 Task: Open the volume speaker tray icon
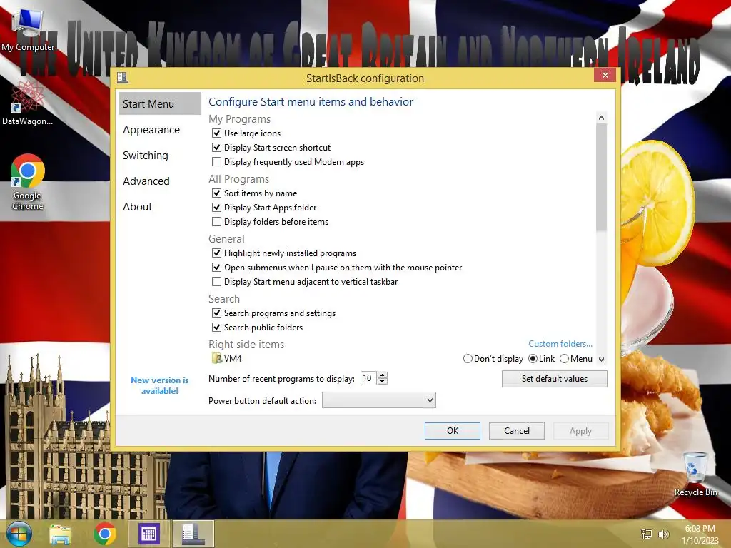click(x=663, y=534)
